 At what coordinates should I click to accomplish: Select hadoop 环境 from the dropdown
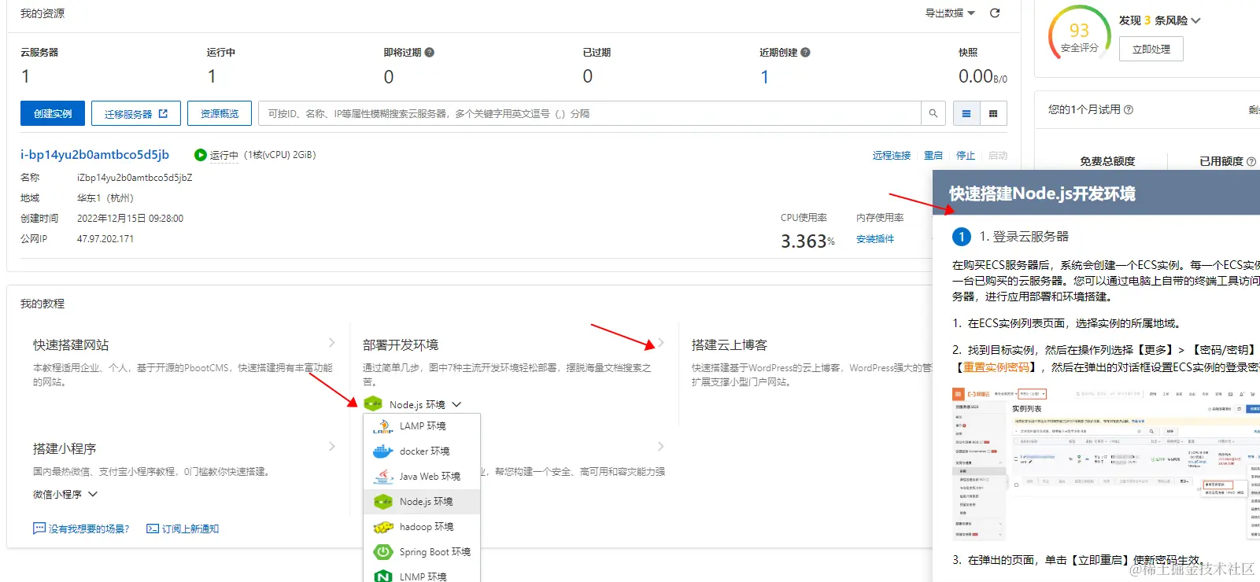(422, 526)
